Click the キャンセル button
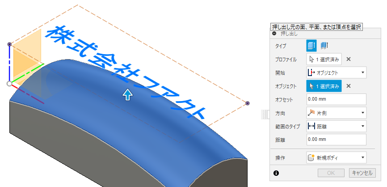Viewport: 387px width, 187px height. tap(362, 173)
